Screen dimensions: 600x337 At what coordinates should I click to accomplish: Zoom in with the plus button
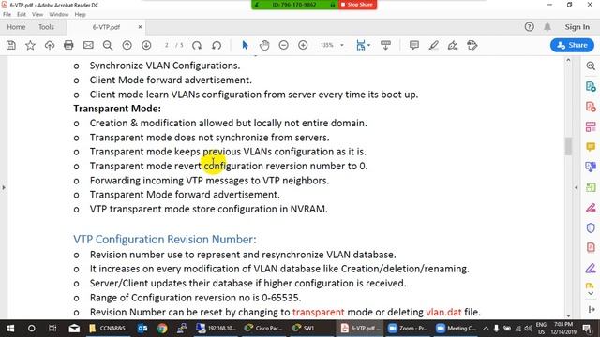point(303,46)
